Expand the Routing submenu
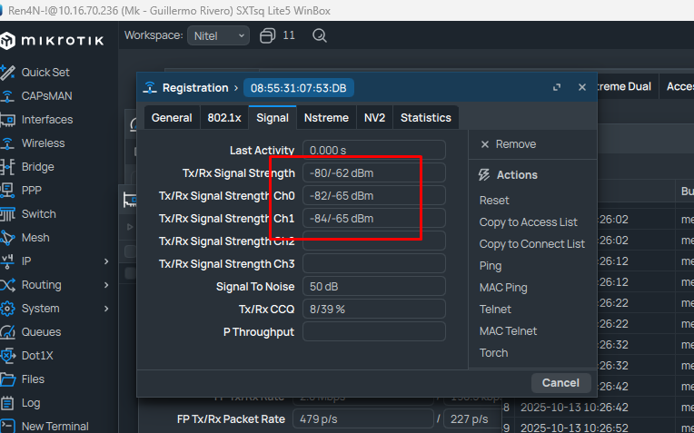The image size is (694, 433). click(106, 285)
